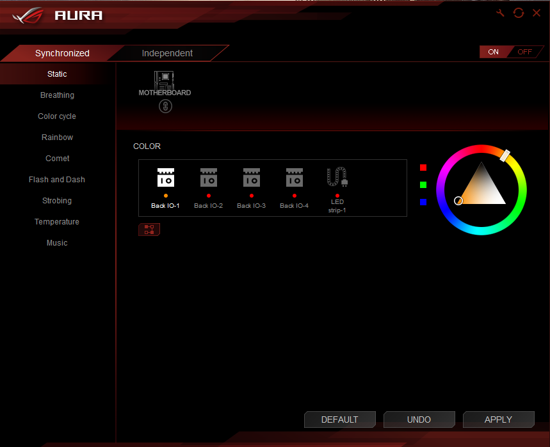Click the ROG logo icon
Image resolution: width=550 pixels, height=447 pixels.
pos(28,15)
